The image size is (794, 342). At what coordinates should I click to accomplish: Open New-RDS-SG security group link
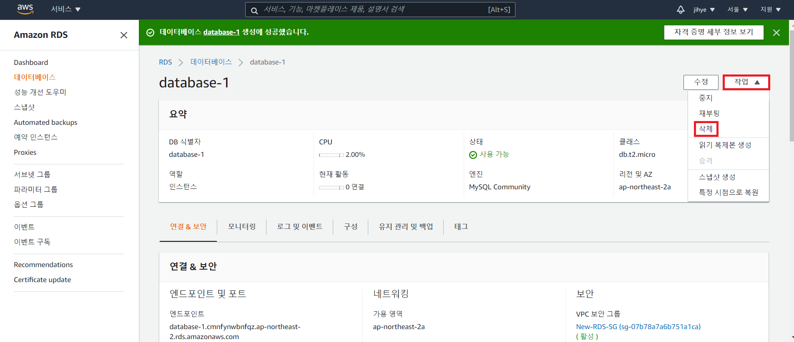(638, 327)
